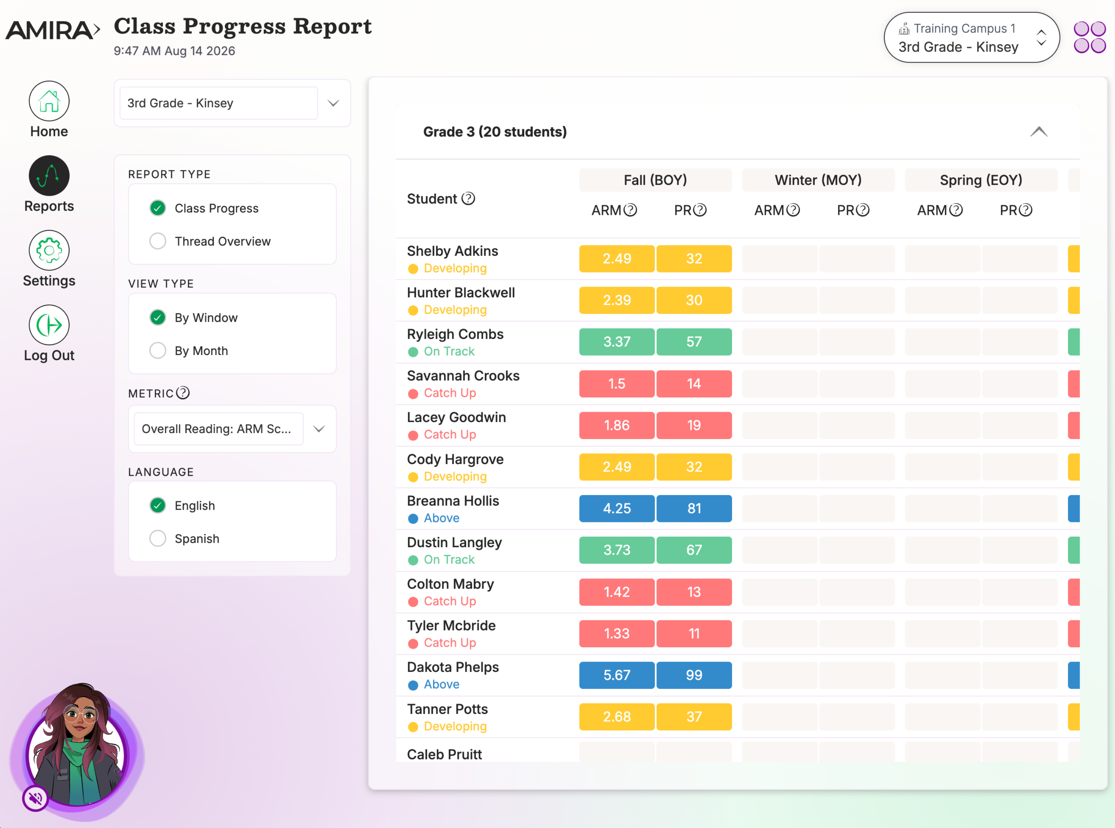Open Training Campus 1 class switcher

click(x=971, y=38)
